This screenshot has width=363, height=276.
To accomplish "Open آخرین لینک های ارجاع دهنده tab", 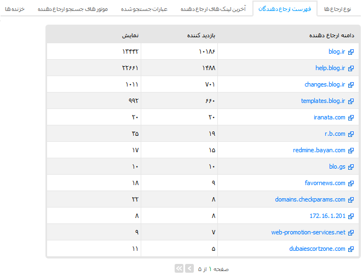I will [x=213, y=9].
